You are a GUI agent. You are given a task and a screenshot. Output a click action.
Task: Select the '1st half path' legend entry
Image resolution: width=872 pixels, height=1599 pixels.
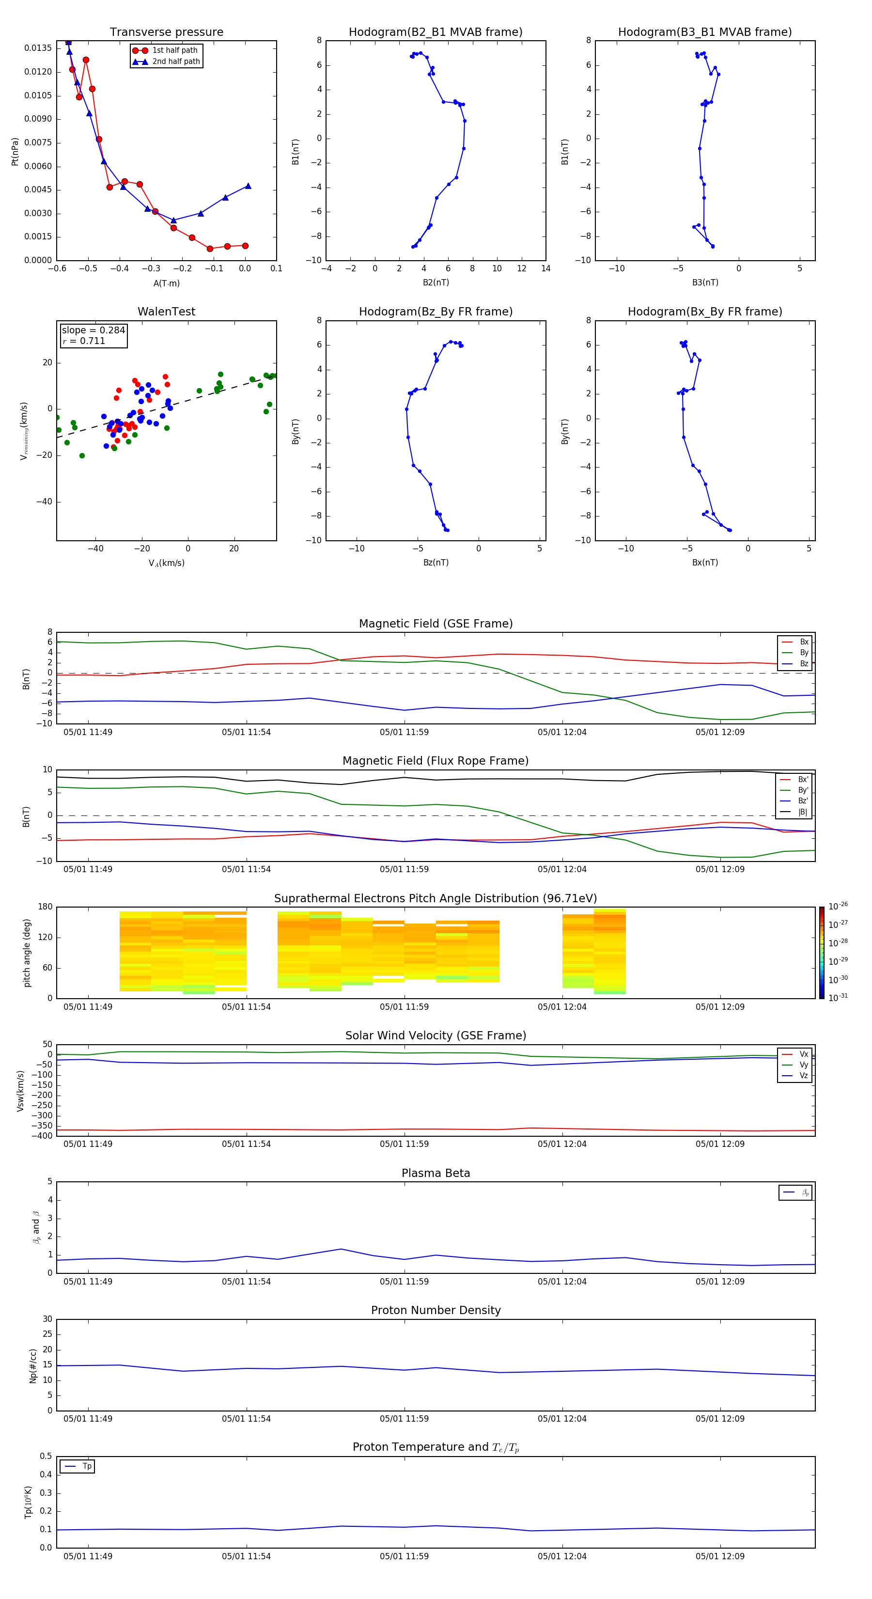pyautogui.click(x=166, y=50)
